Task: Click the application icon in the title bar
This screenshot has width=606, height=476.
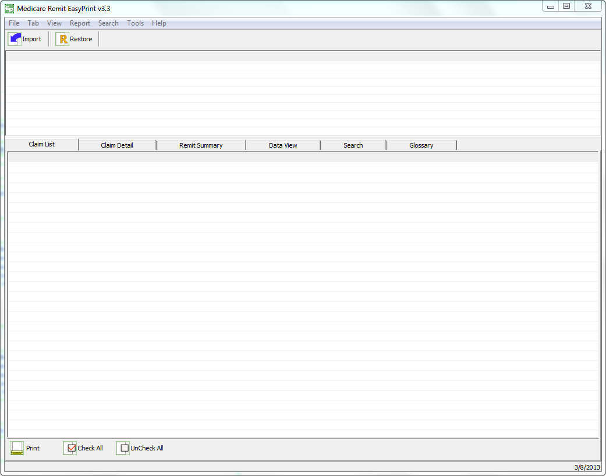Action: [x=8, y=8]
